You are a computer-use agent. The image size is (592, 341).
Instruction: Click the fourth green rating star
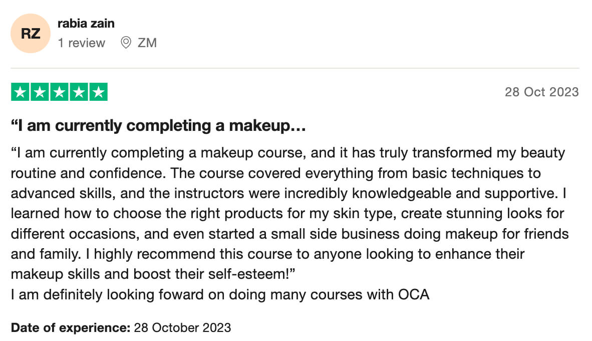pos(79,92)
